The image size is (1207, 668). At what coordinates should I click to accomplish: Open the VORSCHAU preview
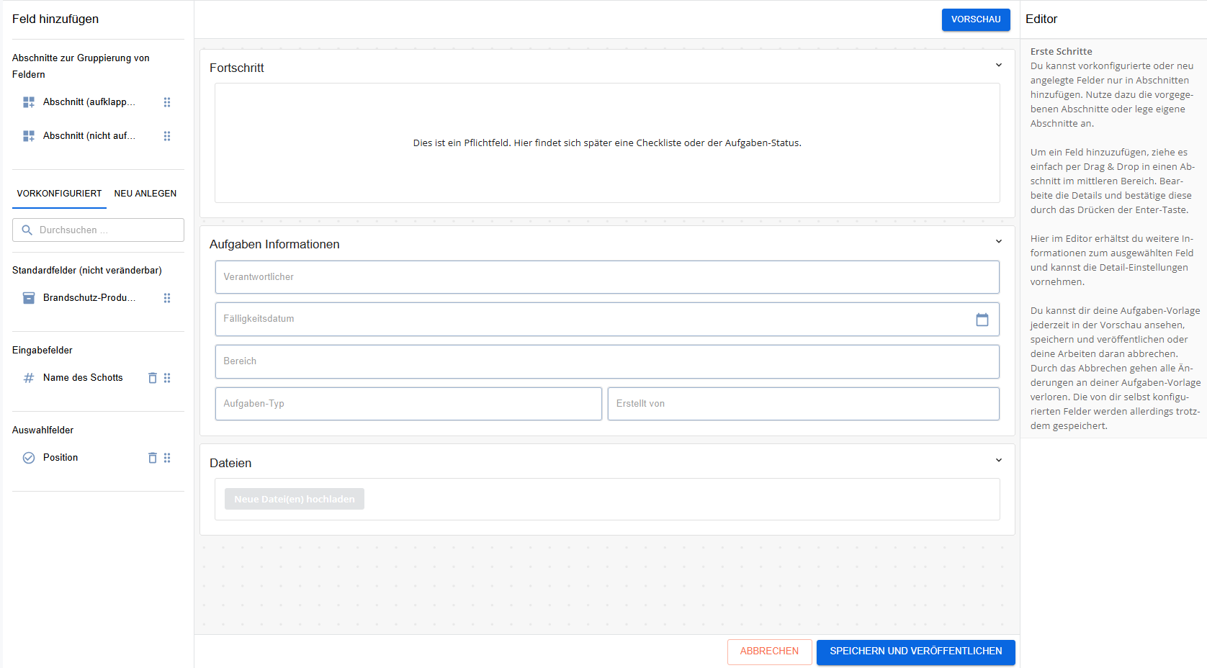tap(976, 19)
